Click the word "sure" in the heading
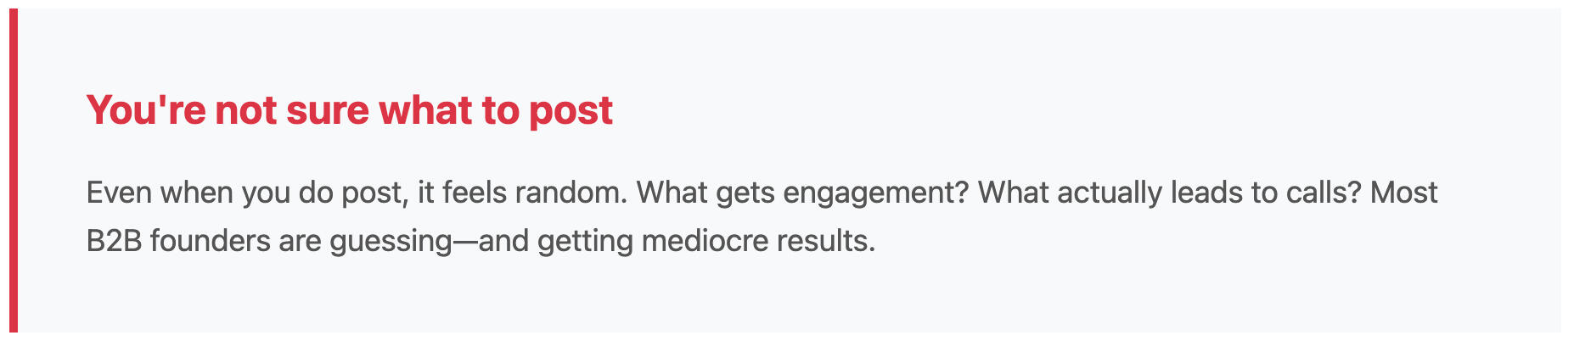This screenshot has width=1574, height=341. click(x=328, y=110)
